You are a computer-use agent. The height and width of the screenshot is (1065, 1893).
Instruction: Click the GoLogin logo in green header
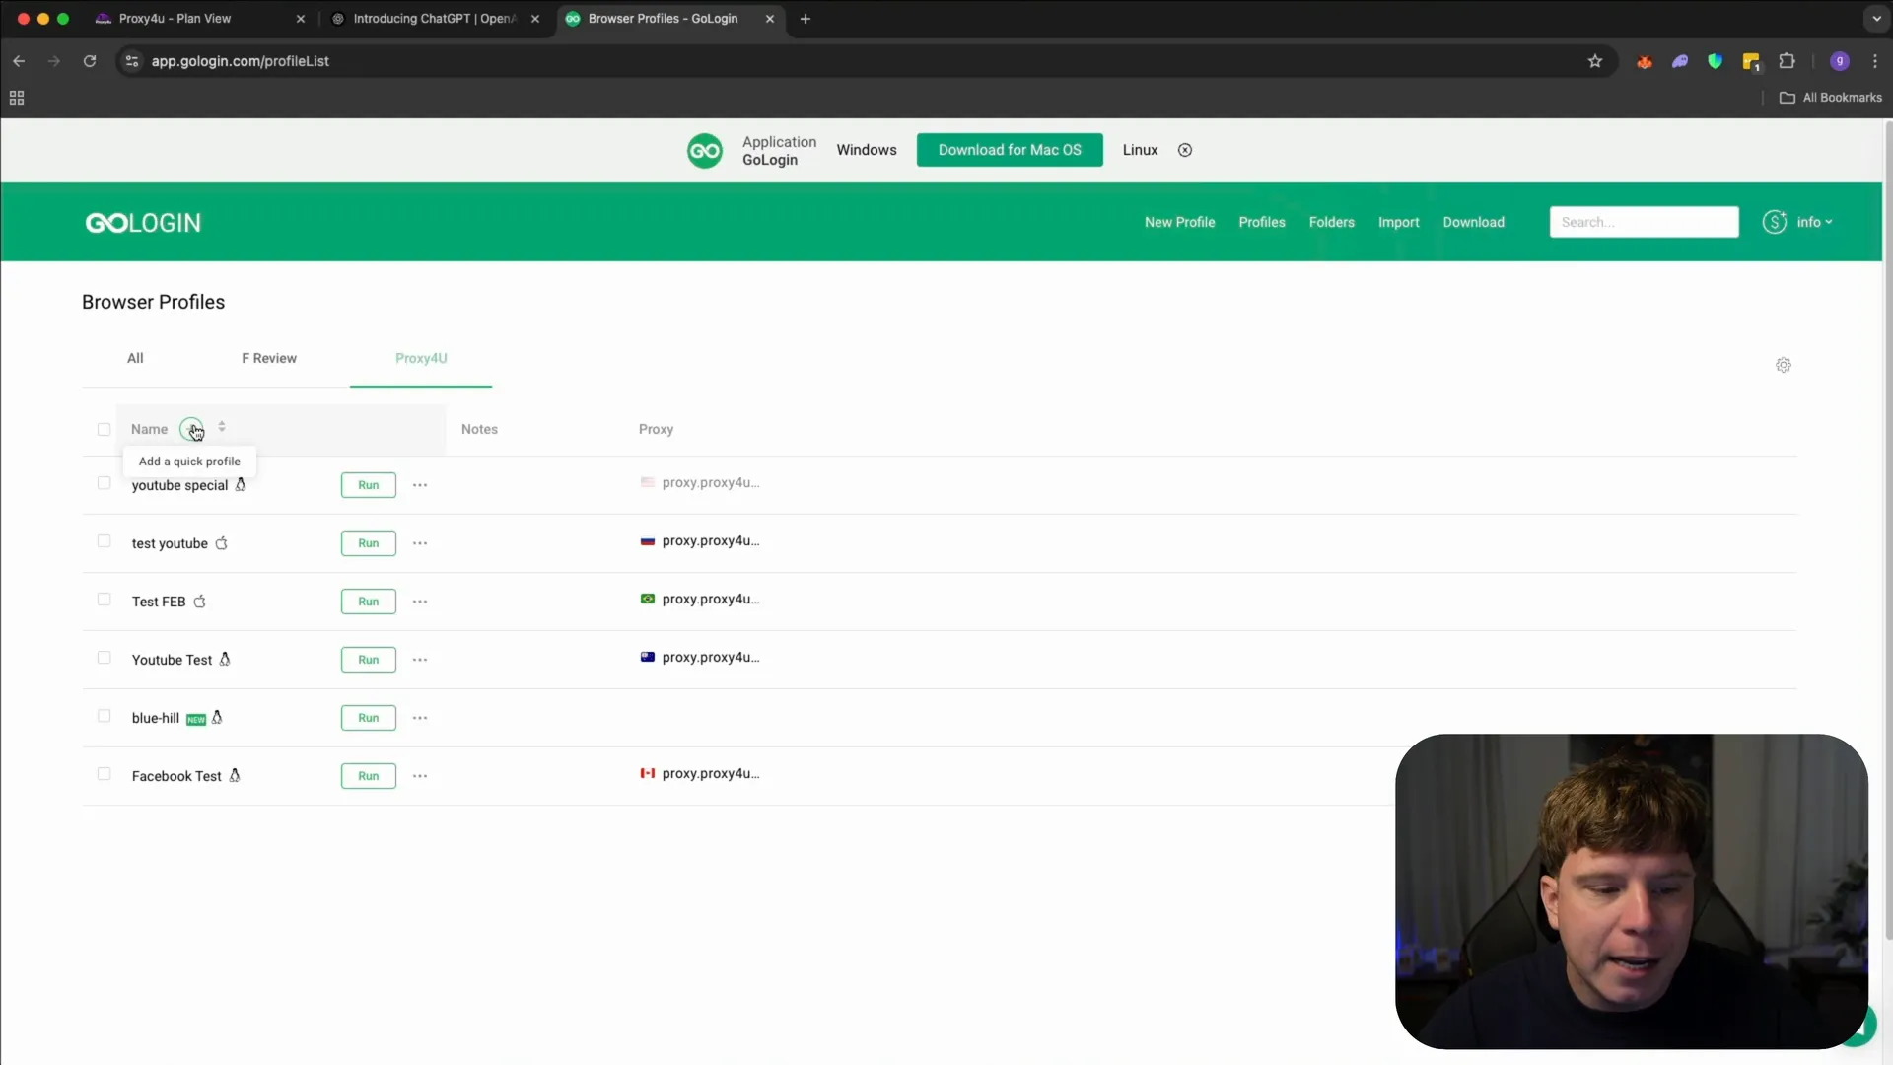coord(143,223)
